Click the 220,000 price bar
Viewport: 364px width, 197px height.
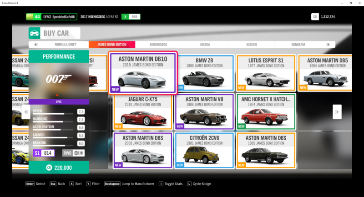tap(59, 167)
